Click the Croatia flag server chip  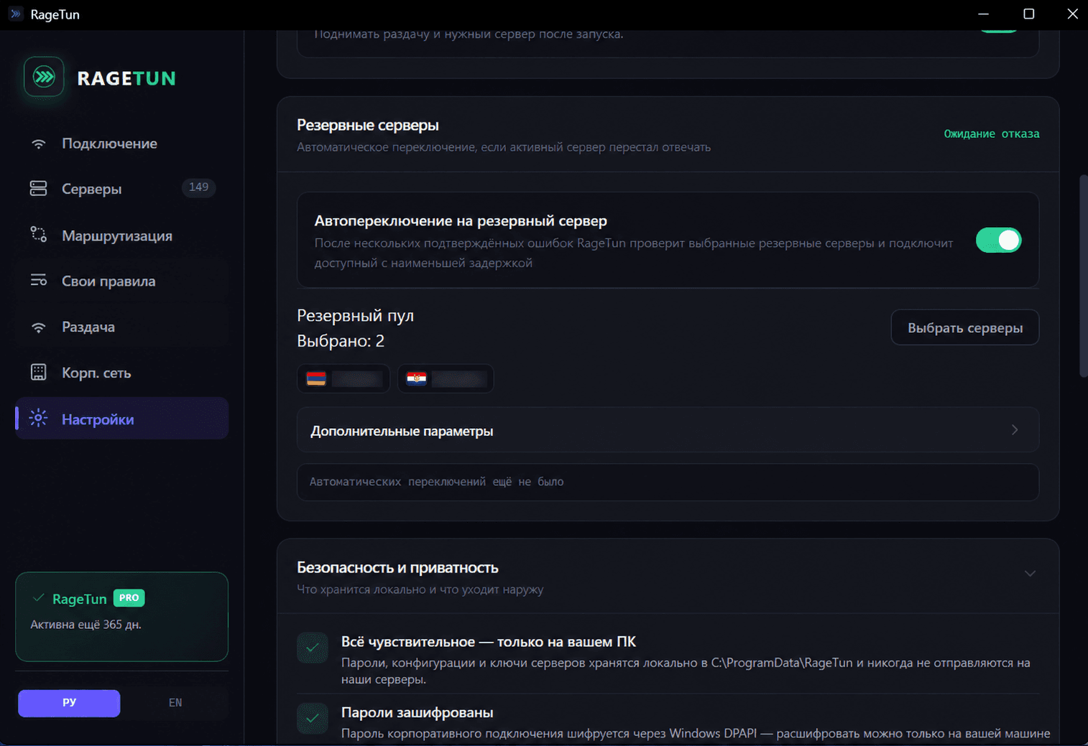pos(446,378)
